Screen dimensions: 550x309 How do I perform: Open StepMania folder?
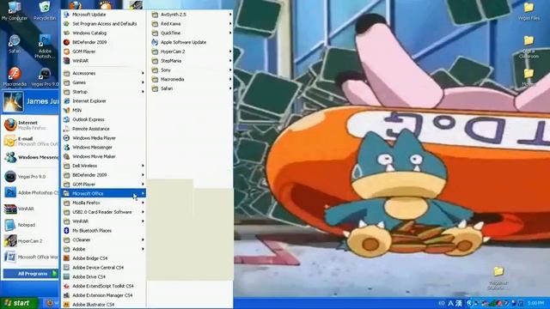tap(191, 61)
